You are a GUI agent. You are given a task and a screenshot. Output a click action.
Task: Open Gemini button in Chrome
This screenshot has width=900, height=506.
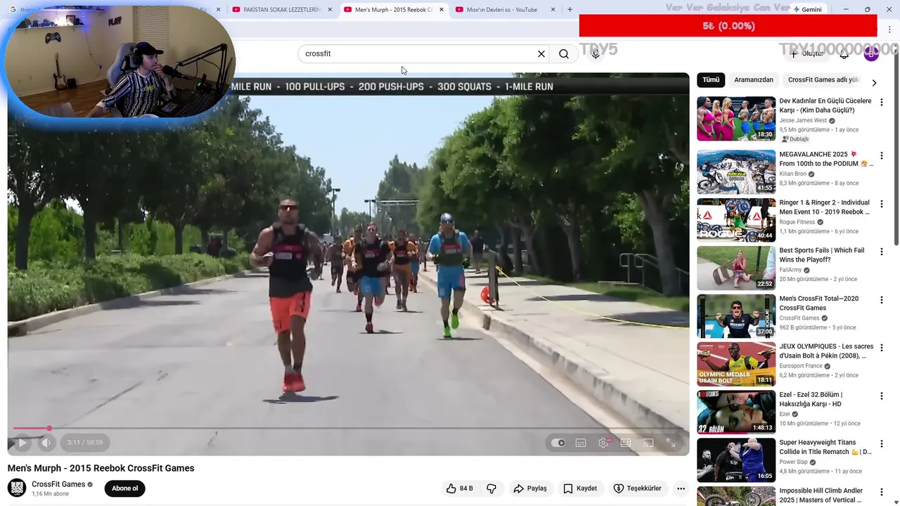point(807,10)
